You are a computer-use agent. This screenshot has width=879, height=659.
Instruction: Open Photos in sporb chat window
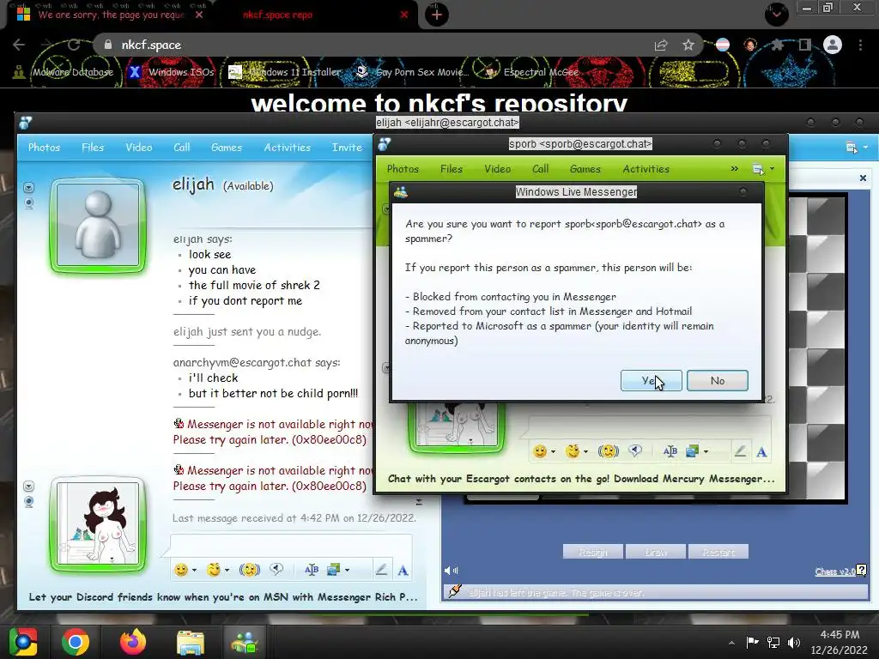[403, 169]
